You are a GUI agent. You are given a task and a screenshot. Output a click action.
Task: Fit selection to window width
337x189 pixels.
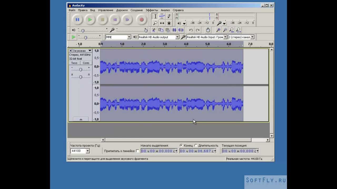(x=231, y=30)
